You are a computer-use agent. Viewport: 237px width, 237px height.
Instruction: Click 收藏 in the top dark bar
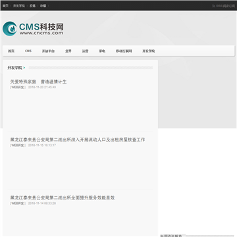pos(43,6)
